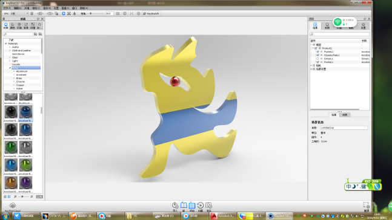
Task: Click the project panel search field
Action: (x=339, y=34)
